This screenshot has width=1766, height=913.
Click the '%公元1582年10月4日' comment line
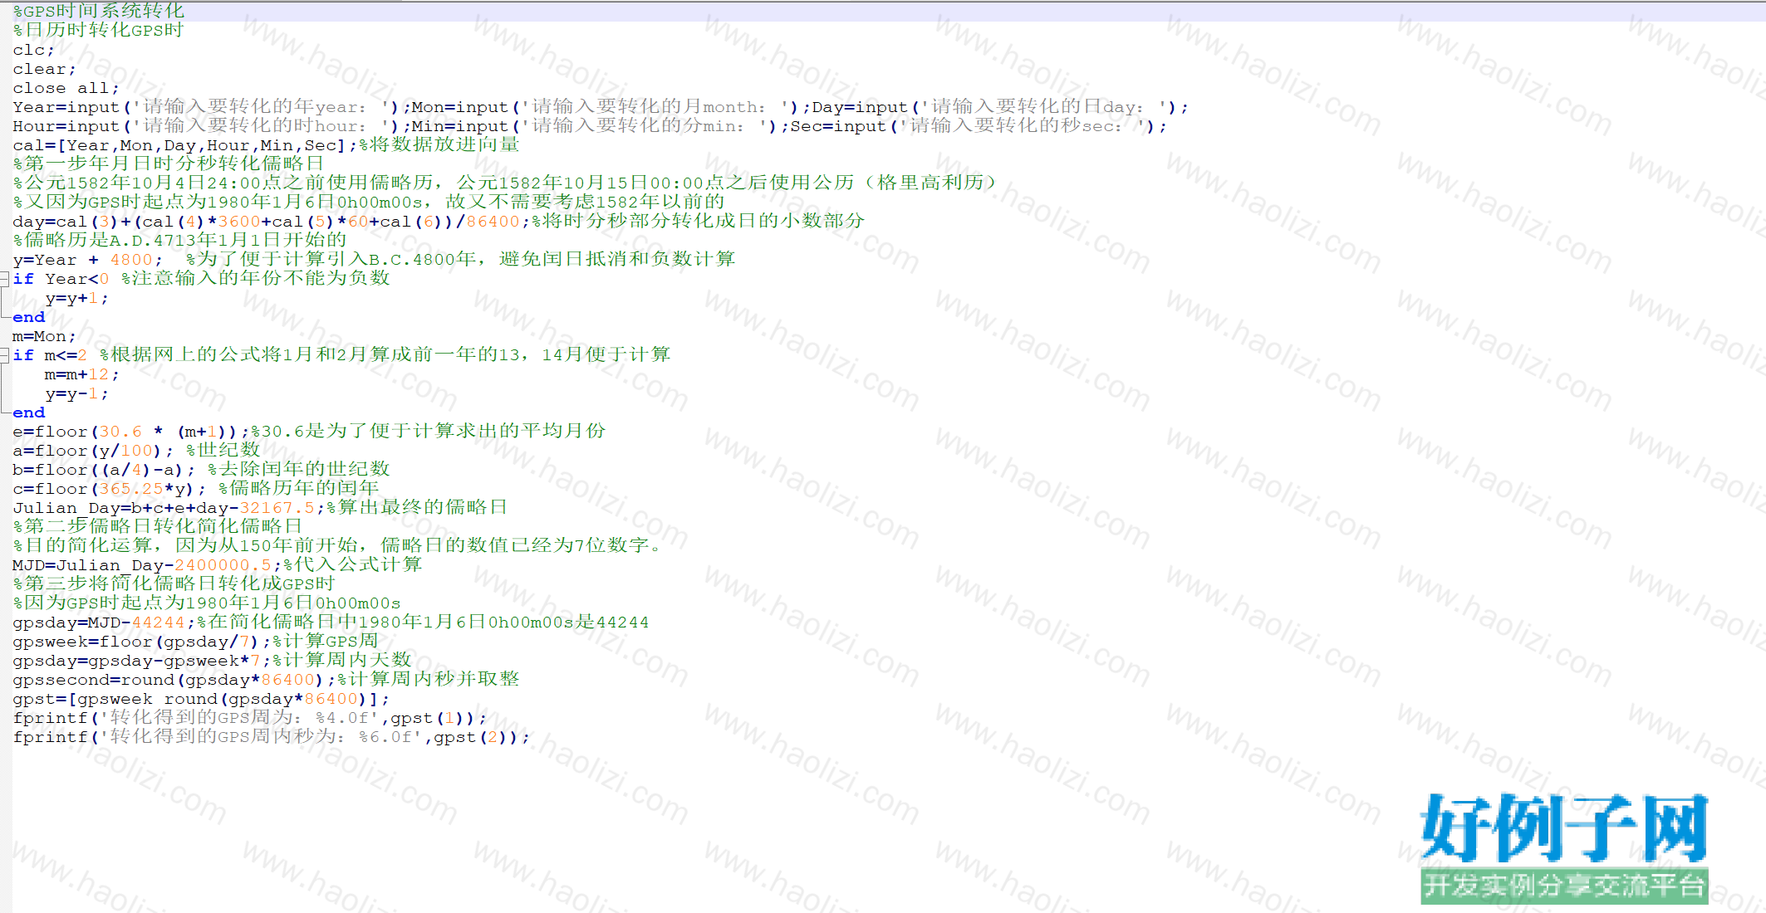click(x=505, y=183)
